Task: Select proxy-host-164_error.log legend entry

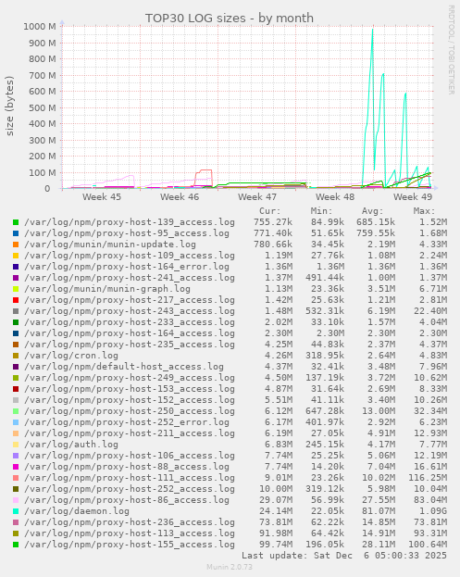Action: 127,267
